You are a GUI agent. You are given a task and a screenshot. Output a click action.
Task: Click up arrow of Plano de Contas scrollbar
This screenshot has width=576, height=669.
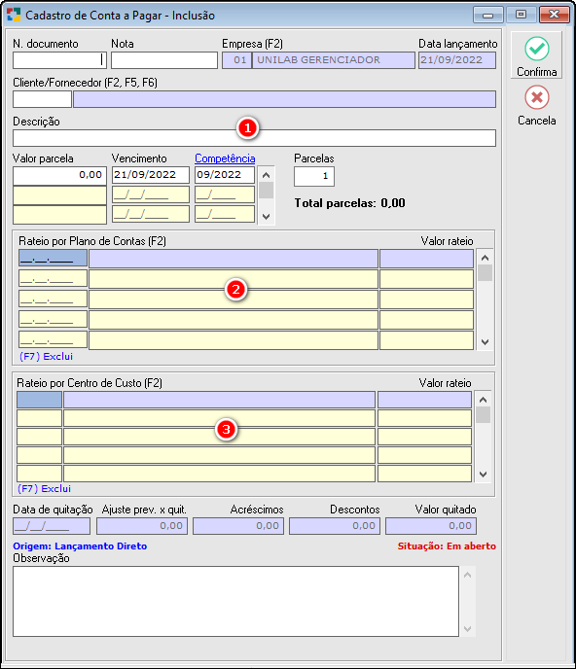(x=485, y=258)
